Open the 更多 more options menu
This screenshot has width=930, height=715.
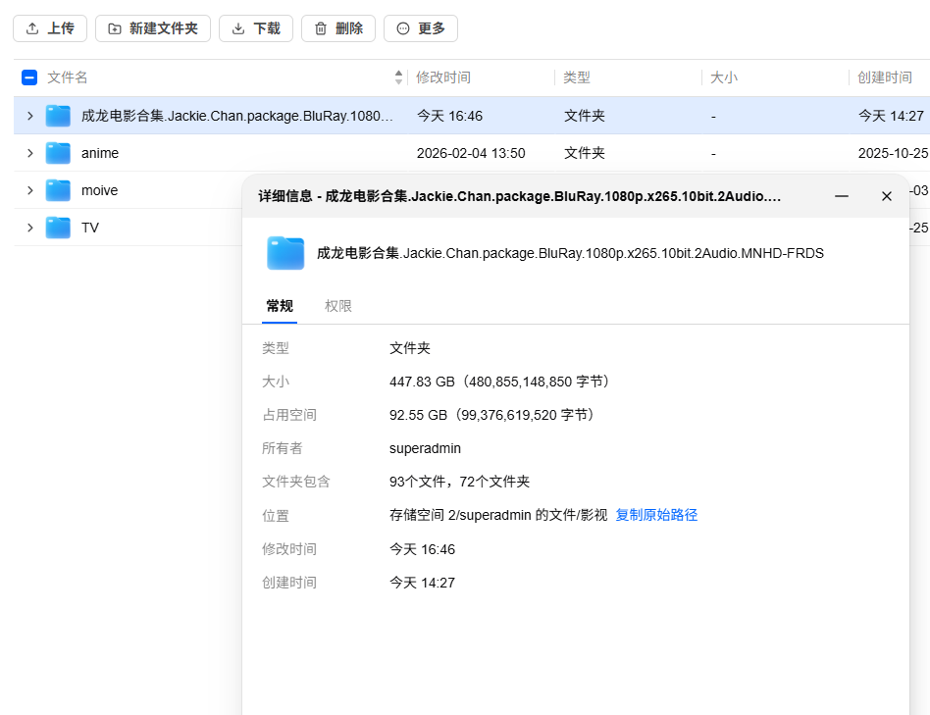[x=421, y=28]
